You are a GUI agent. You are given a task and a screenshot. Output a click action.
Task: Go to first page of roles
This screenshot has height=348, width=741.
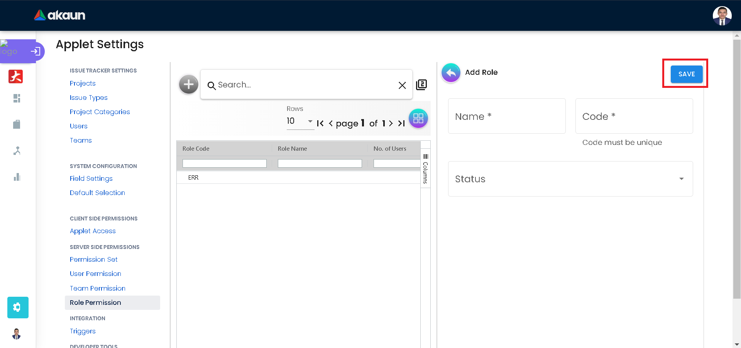(x=320, y=123)
